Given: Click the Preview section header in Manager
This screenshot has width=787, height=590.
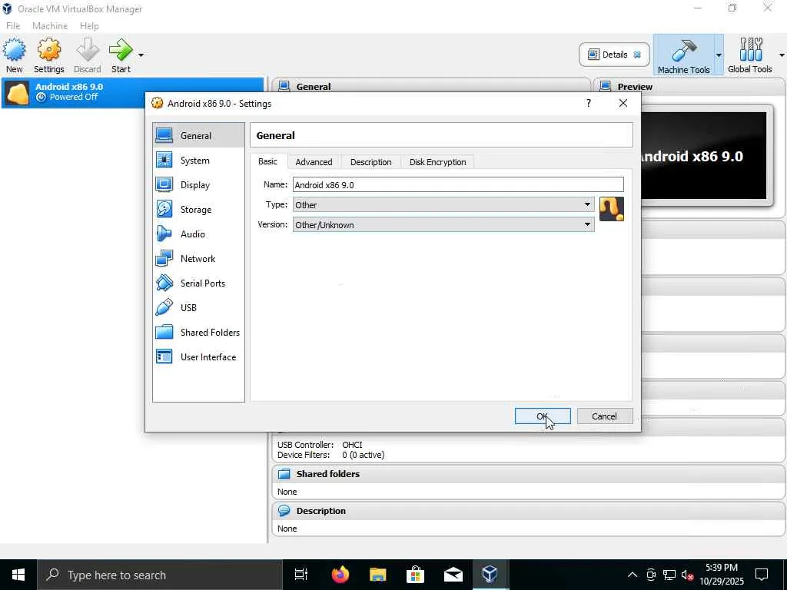Looking at the screenshot, I should (x=689, y=86).
